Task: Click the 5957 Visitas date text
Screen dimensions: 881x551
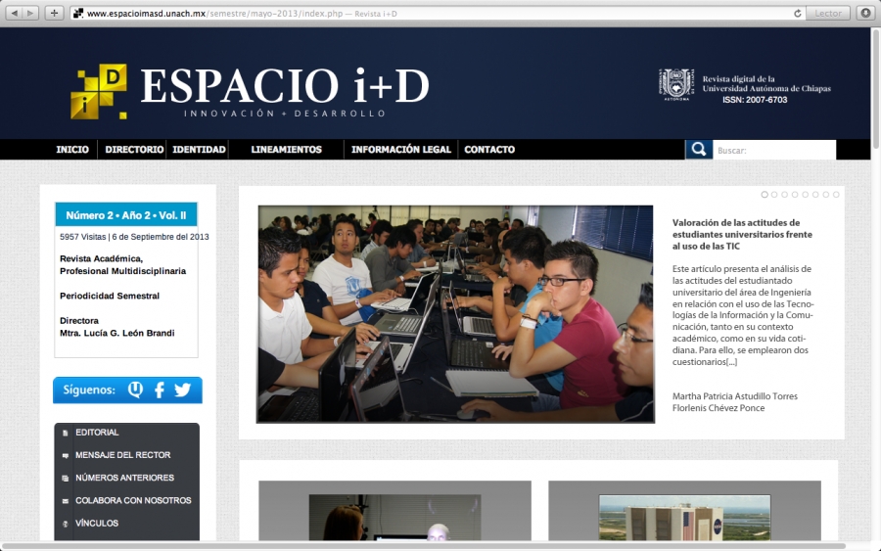Action: click(x=134, y=237)
